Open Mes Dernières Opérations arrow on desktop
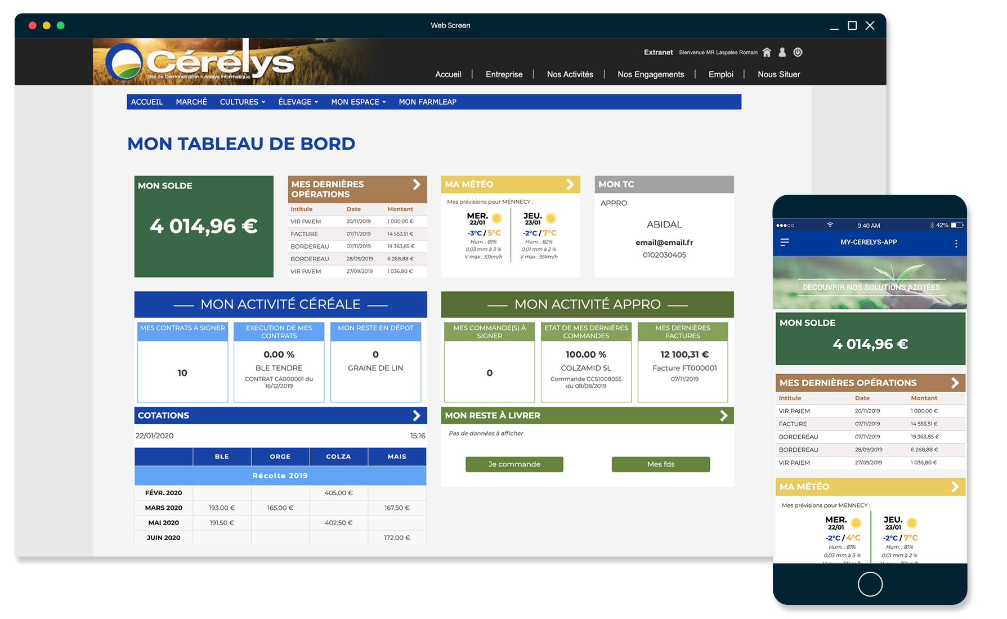 (x=417, y=185)
